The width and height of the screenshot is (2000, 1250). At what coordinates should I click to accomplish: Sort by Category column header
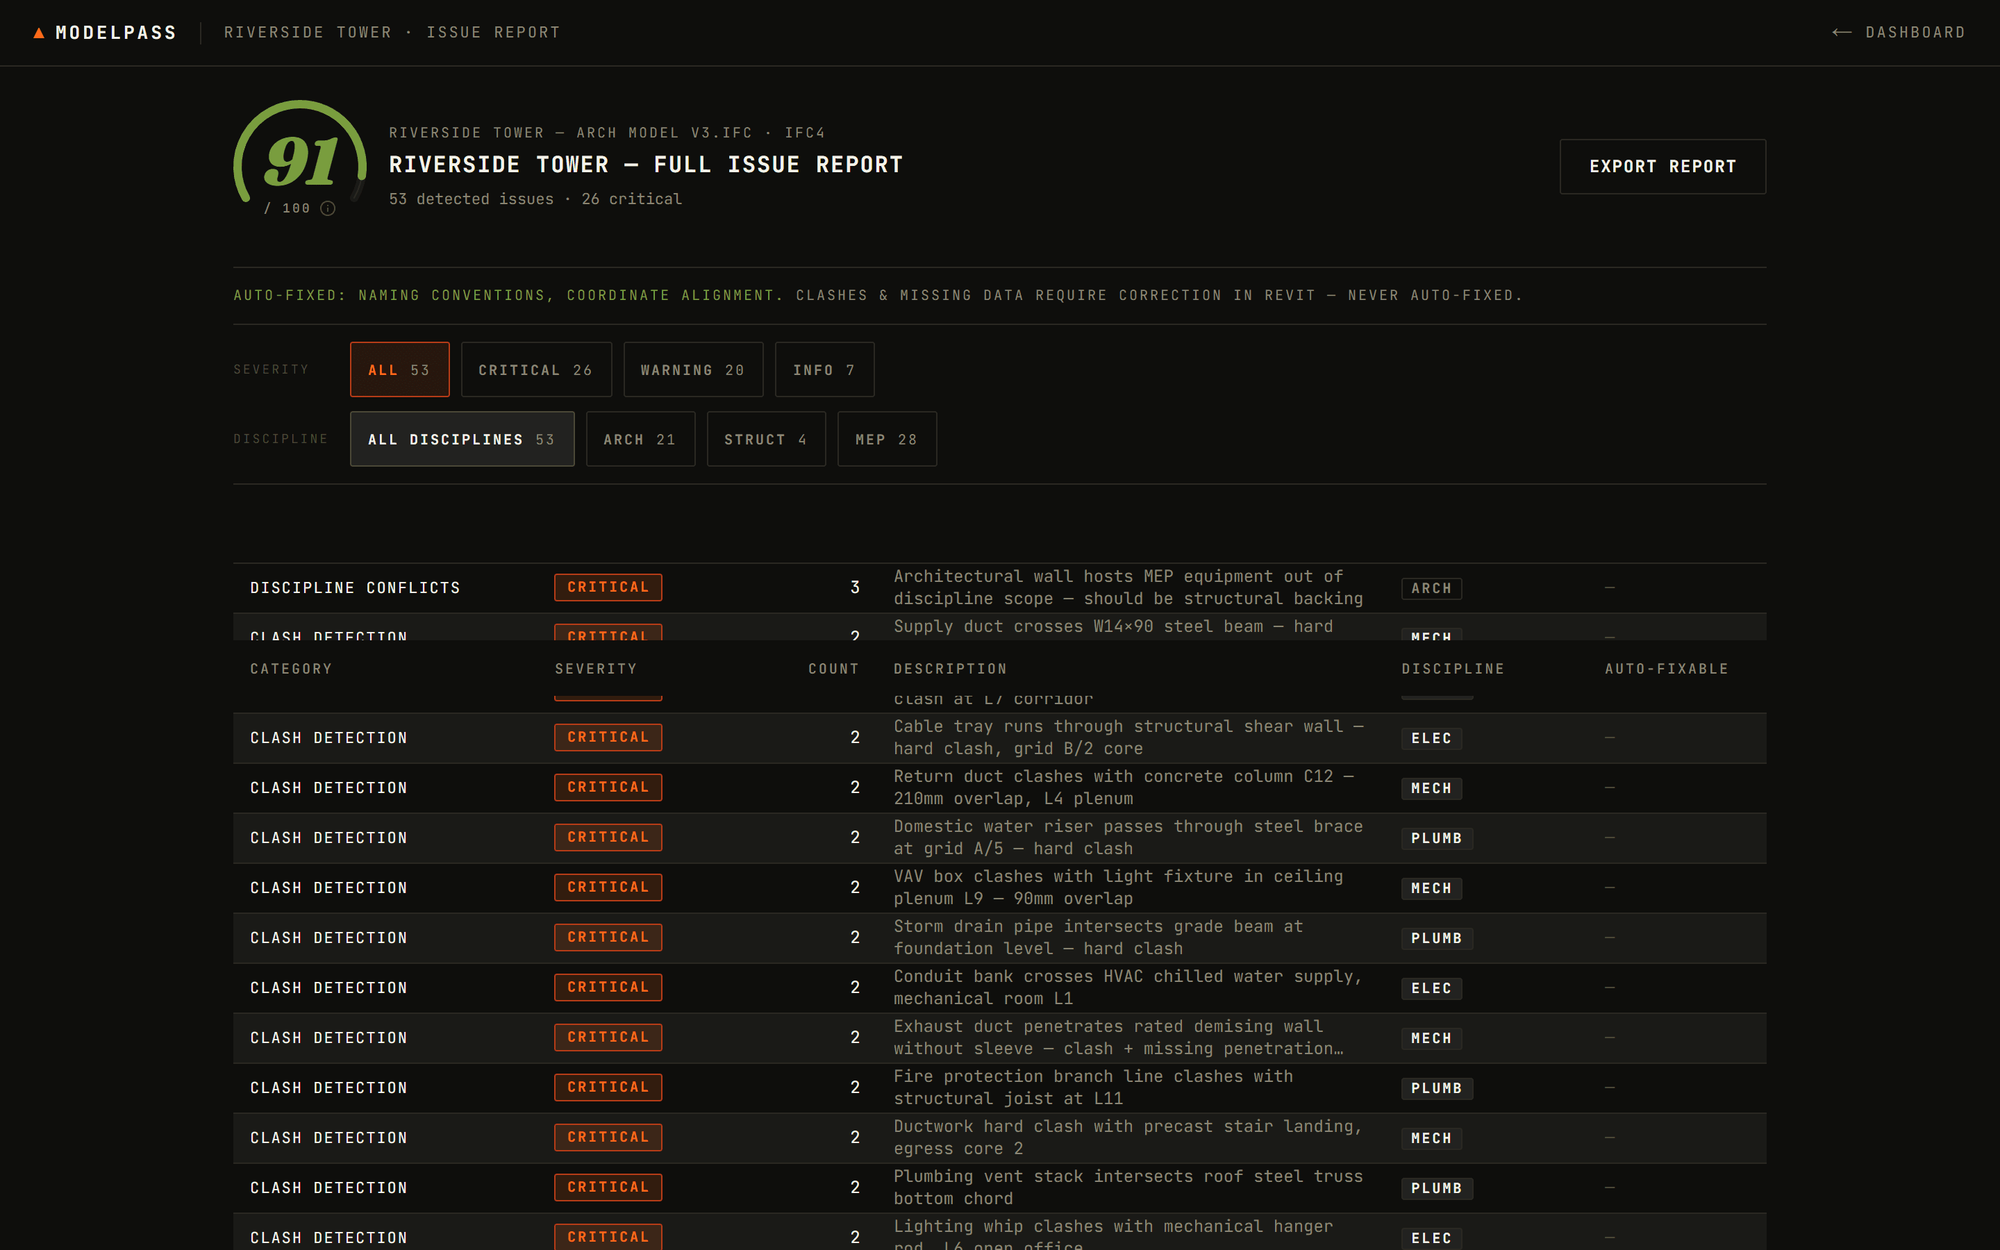point(291,669)
